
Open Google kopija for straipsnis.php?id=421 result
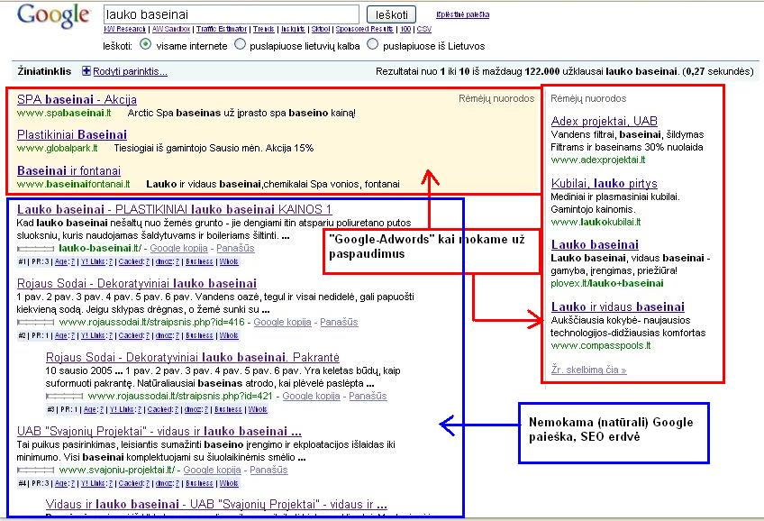coord(312,397)
